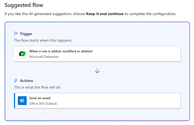The width and height of the screenshot is (194, 125).
Task: Click the Trigger flag icon
Action: point(16,34)
